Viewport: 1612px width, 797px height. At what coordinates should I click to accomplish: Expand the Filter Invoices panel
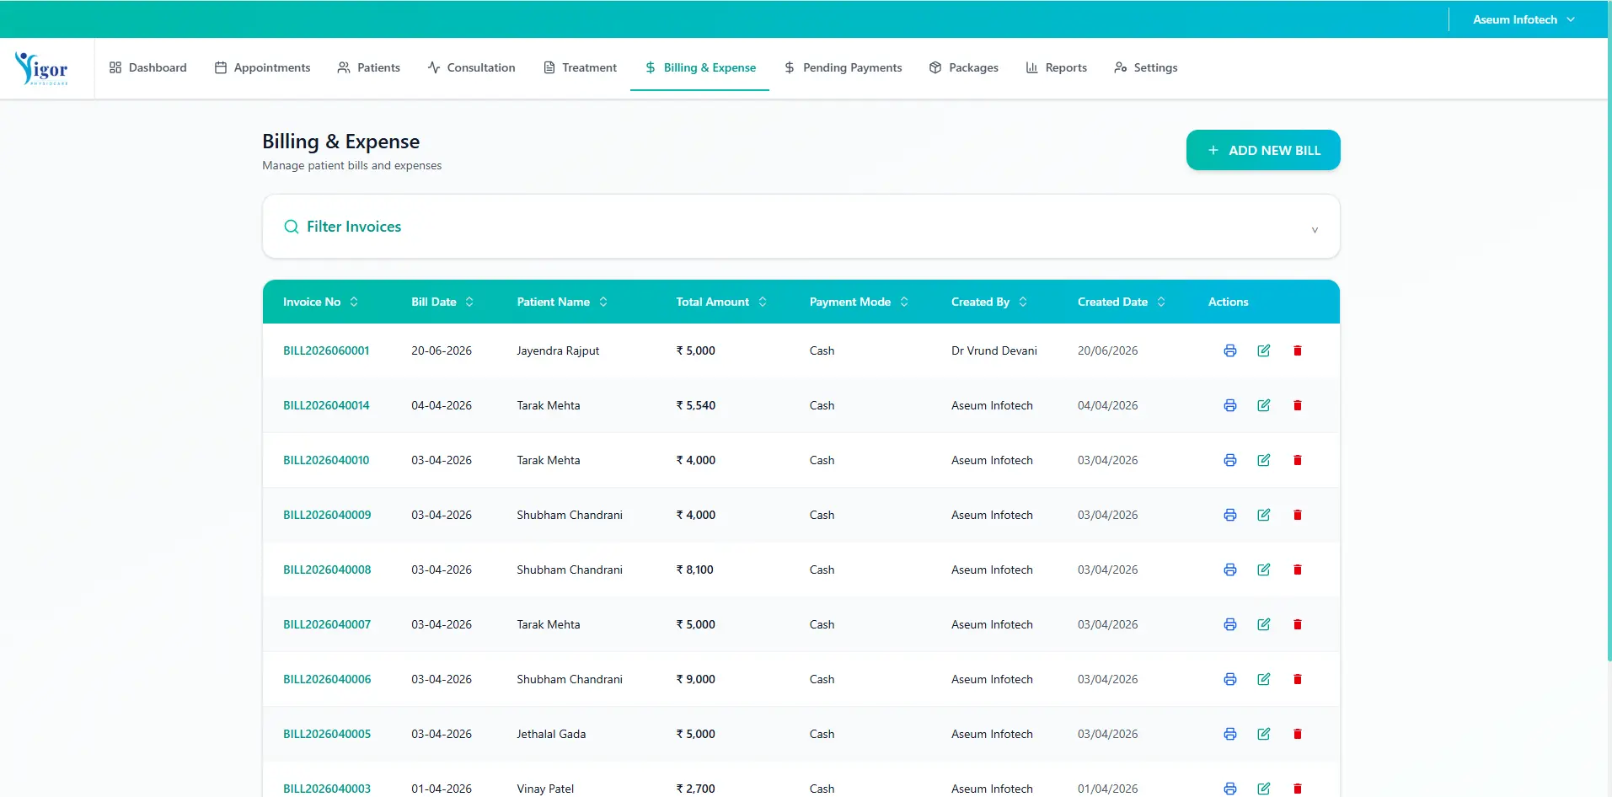(801, 227)
